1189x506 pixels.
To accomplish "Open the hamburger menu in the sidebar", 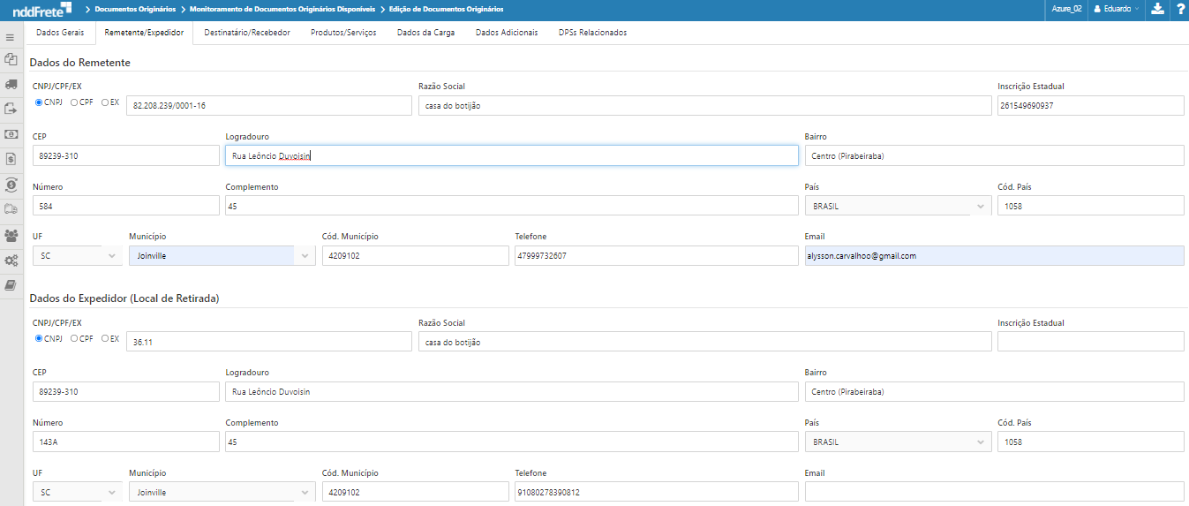I will [x=11, y=37].
